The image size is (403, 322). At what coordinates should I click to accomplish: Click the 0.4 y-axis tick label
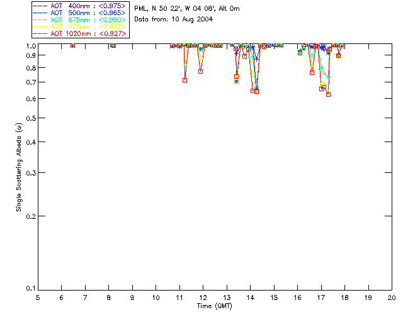31,142
